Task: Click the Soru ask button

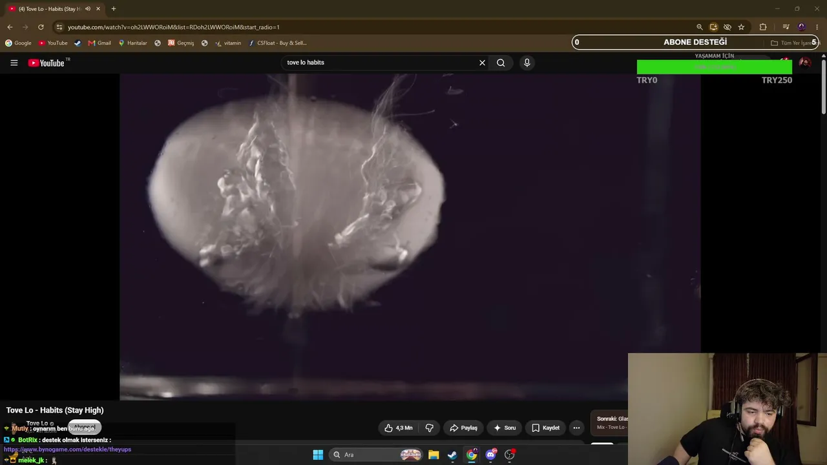Action: point(505,428)
